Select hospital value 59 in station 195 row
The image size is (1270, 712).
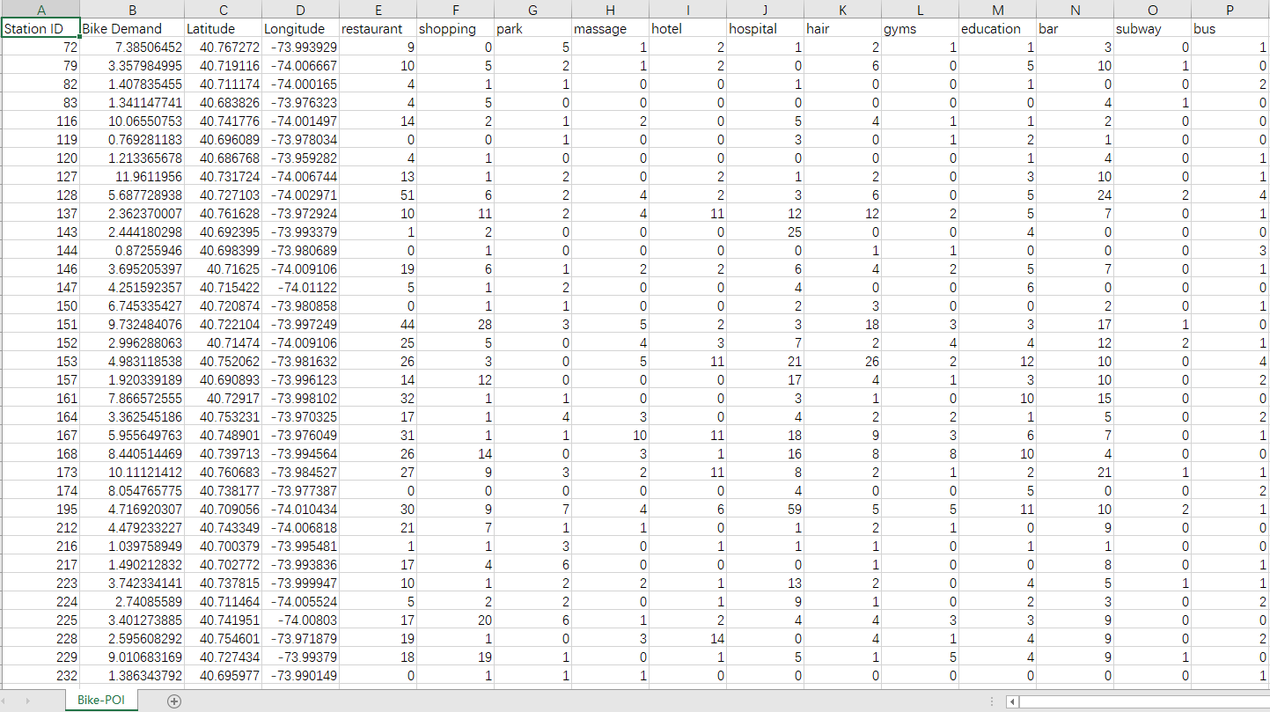click(x=765, y=509)
